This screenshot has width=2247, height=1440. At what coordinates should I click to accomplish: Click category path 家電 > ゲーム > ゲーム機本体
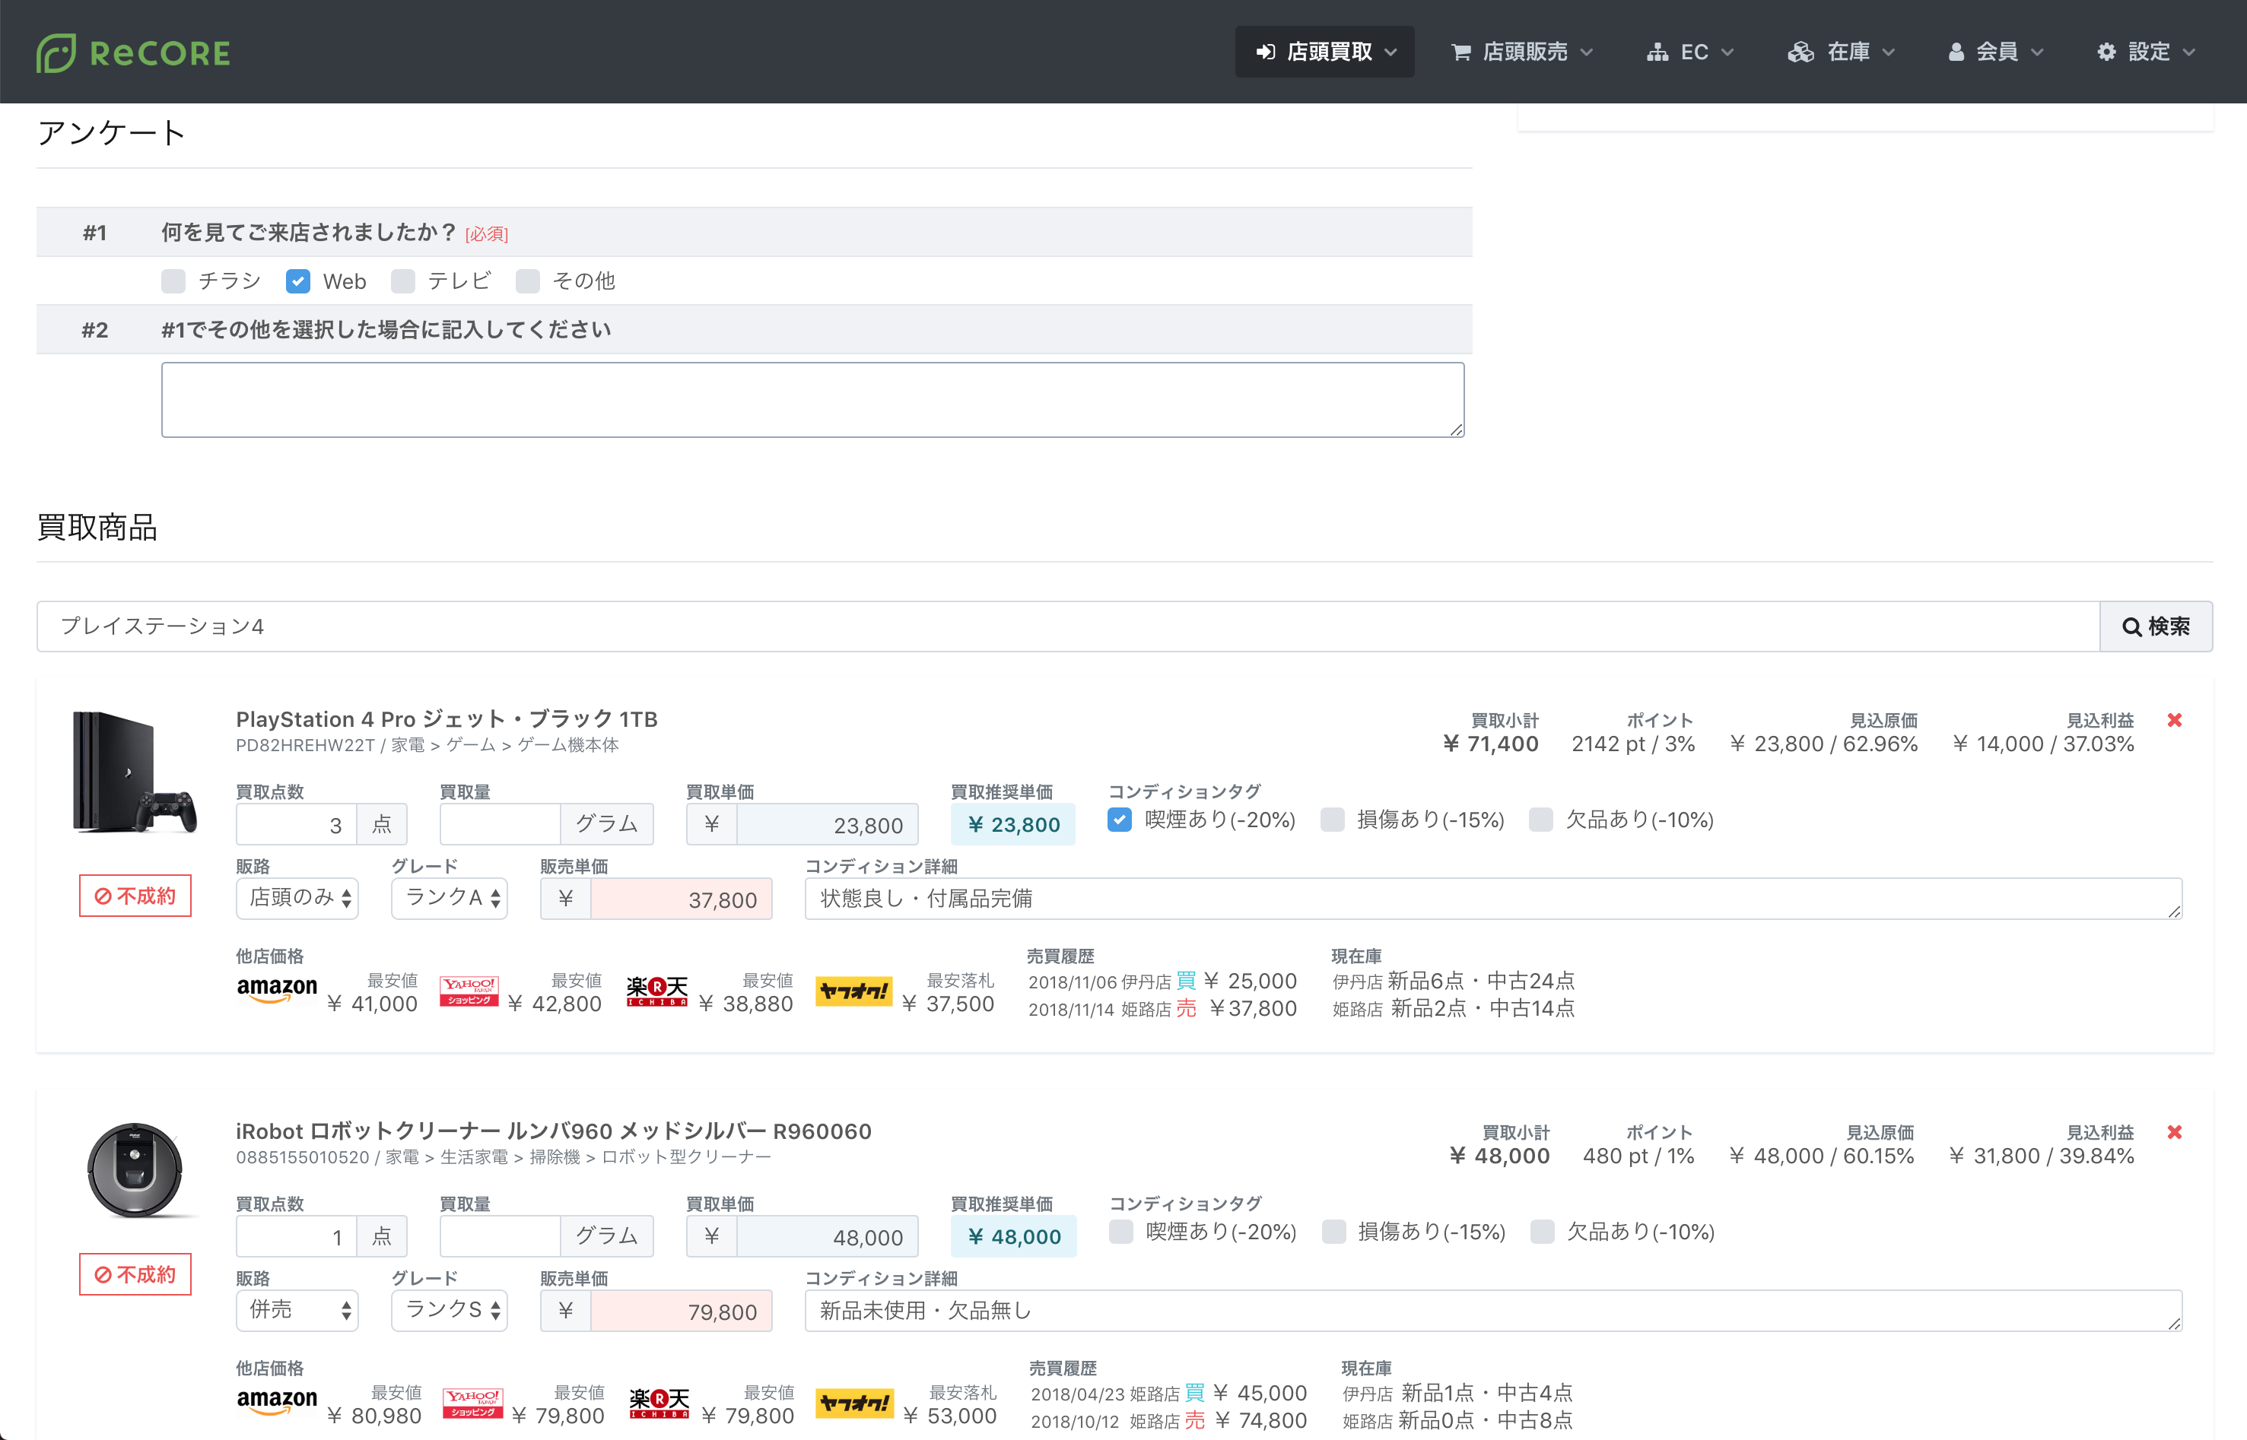pyautogui.click(x=504, y=745)
